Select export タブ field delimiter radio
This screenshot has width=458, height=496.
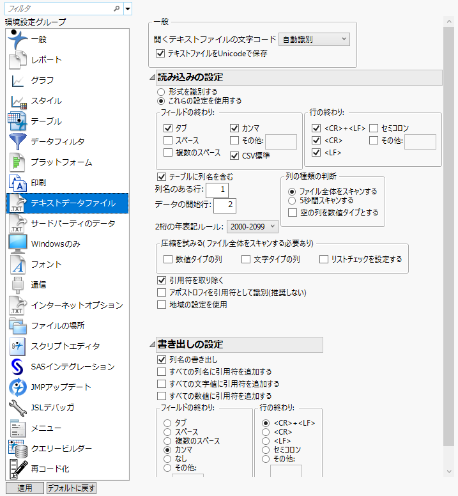(167, 423)
